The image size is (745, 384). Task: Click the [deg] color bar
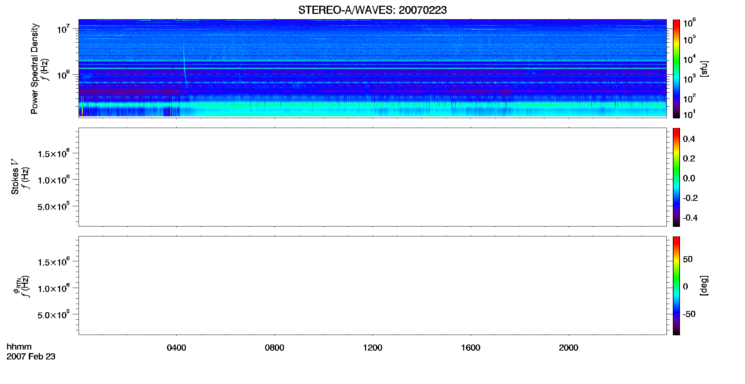coord(676,286)
